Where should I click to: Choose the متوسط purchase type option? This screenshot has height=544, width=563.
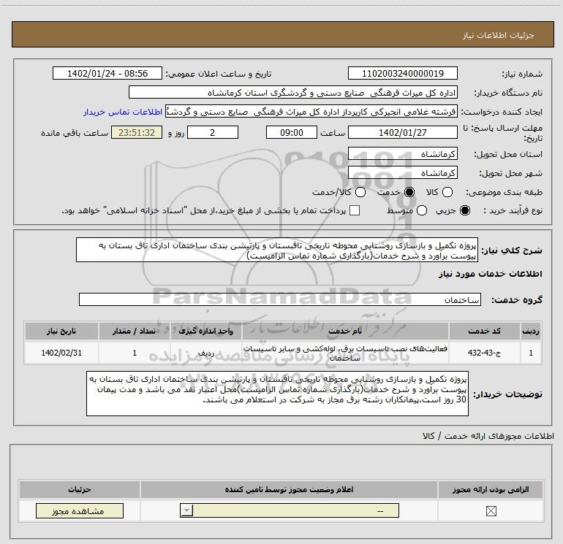(x=422, y=210)
